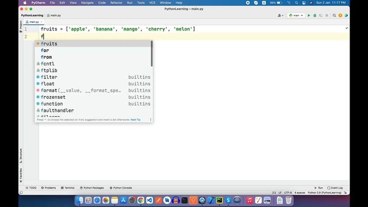Choose 'format' builtins function suggestion
Screen dimensions: 368x207
(93, 90)
